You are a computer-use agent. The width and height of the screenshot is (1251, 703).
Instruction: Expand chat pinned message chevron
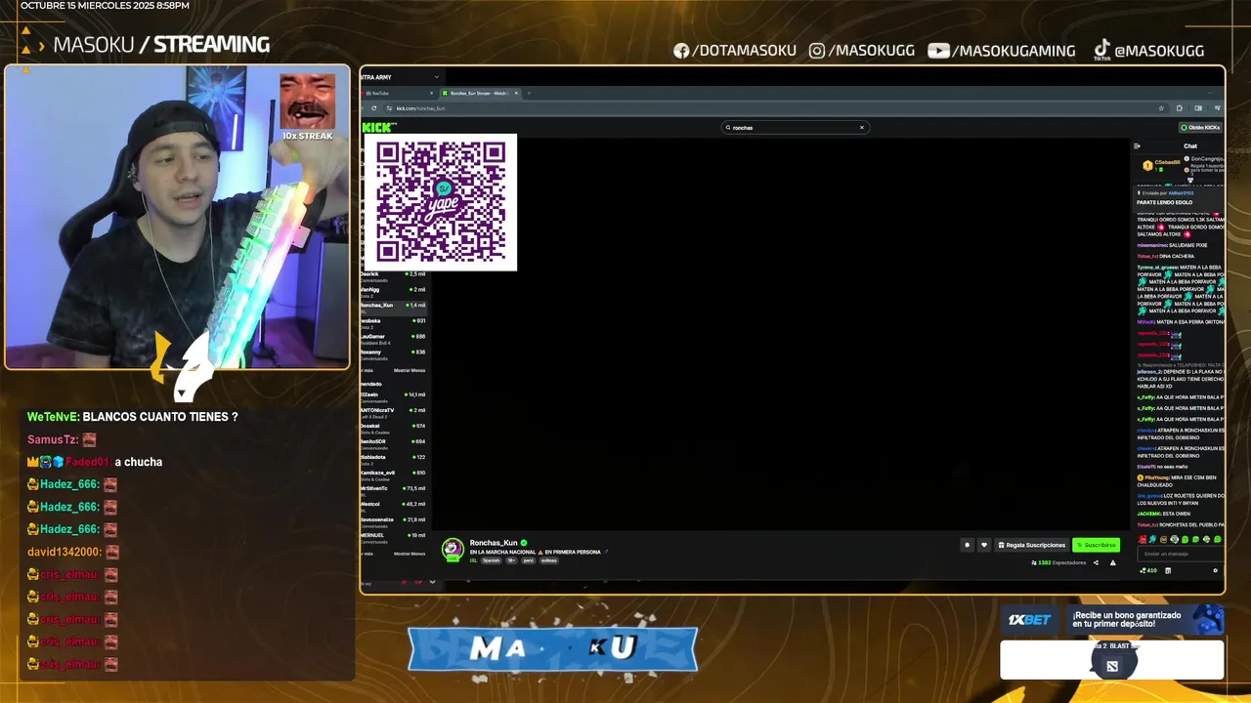(x=1190, y=180)
